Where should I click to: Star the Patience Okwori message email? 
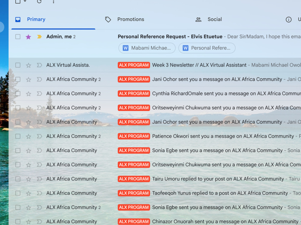(28, 136)
